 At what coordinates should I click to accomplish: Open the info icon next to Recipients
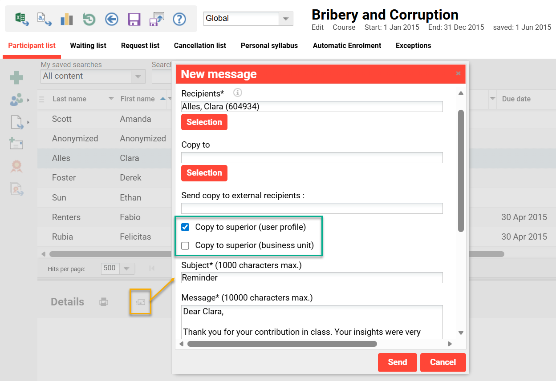point(237,92)
